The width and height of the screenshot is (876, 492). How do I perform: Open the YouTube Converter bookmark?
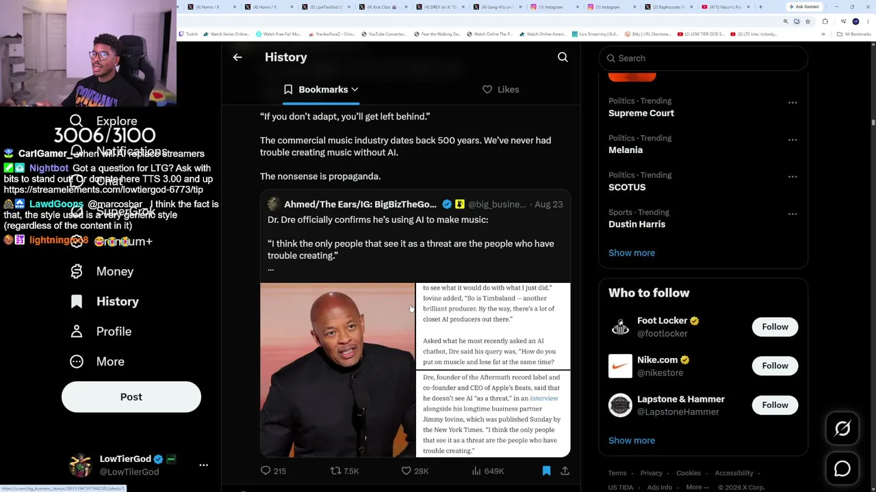point(383,34)
